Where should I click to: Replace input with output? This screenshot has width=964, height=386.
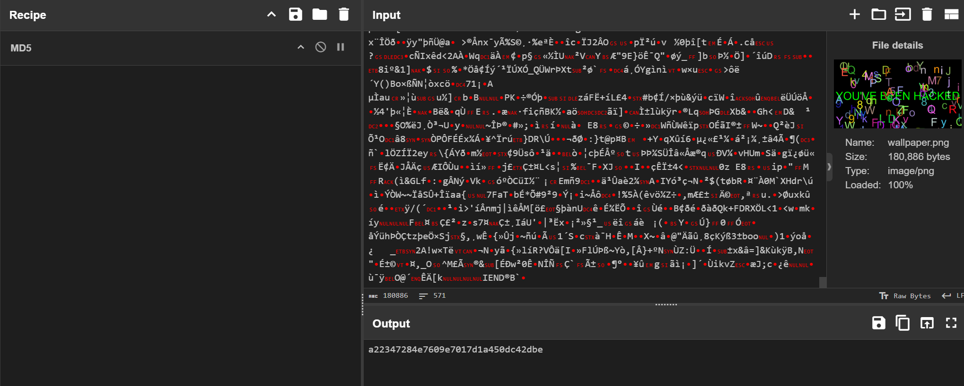(927, 323)
